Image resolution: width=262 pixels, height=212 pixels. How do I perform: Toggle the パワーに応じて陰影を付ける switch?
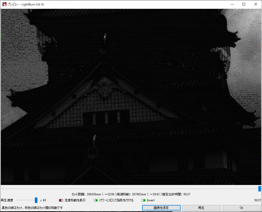[96, 200]
